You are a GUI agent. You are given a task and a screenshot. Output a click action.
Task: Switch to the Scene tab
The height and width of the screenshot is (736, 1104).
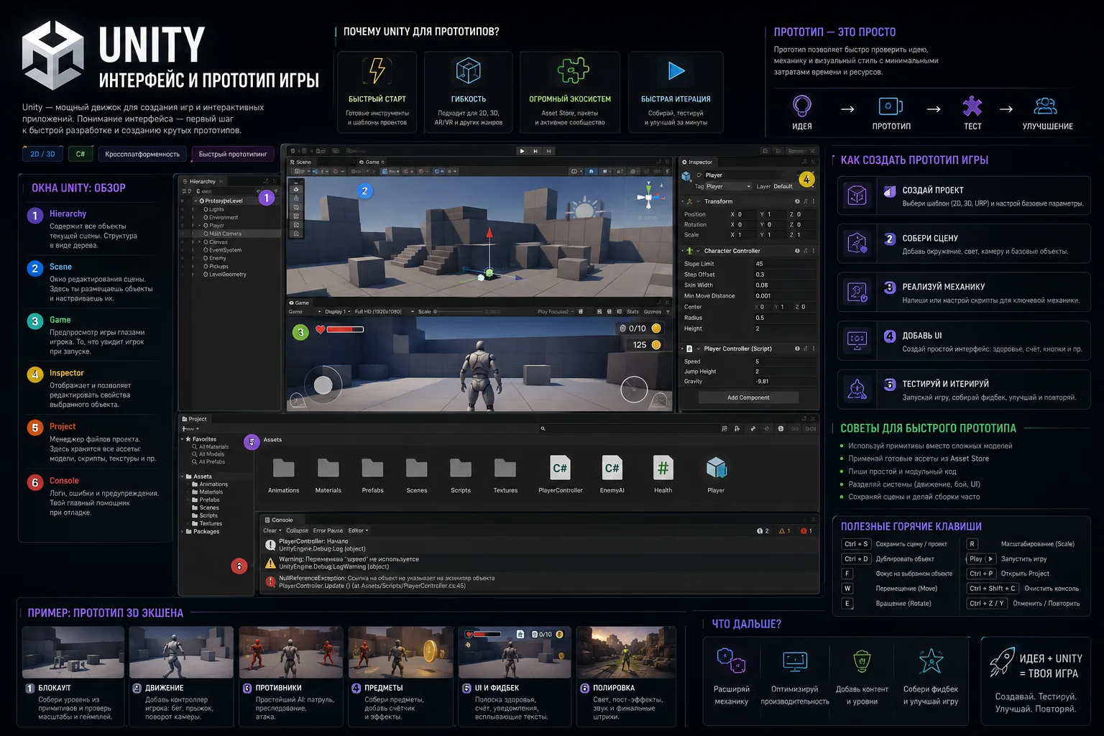[300, 162]
